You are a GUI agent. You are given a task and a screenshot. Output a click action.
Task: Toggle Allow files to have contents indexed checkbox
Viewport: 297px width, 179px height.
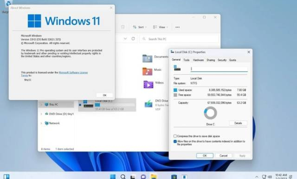click(175, 142)
